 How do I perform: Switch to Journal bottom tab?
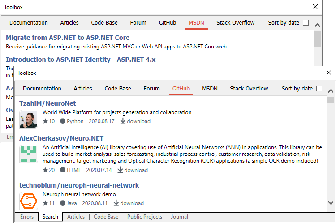click(x=180, y=217)
